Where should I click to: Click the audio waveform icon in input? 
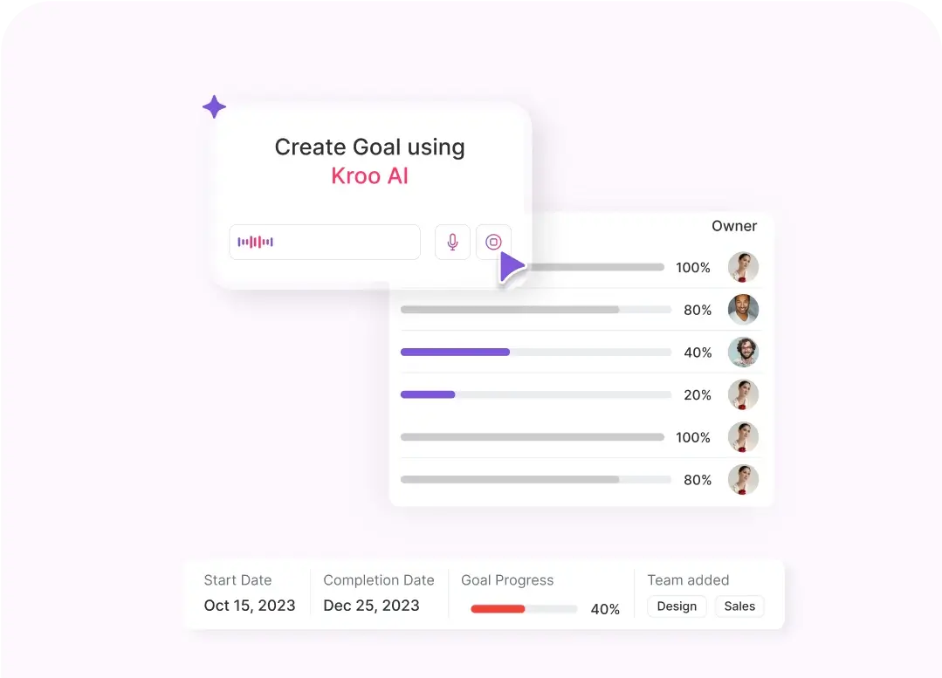point(256,242)
